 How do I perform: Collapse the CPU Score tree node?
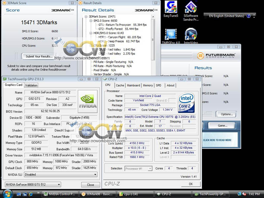pos(91,46)
